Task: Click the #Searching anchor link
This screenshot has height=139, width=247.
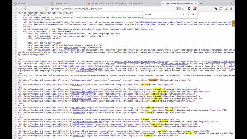Action: click(x=79, y=112)
